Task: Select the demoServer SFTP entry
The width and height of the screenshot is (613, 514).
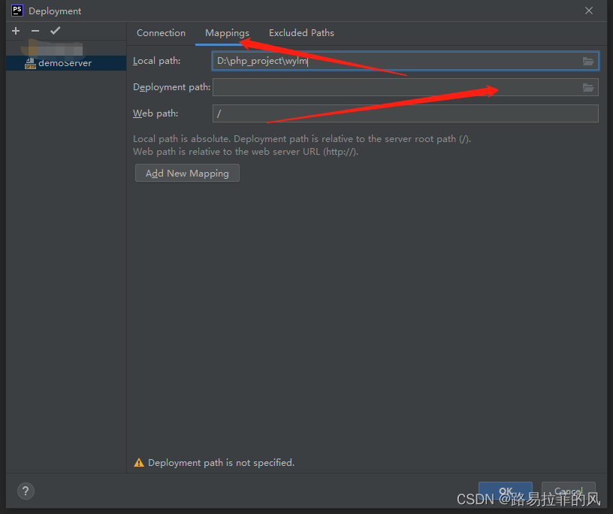Action: point(65,63)
